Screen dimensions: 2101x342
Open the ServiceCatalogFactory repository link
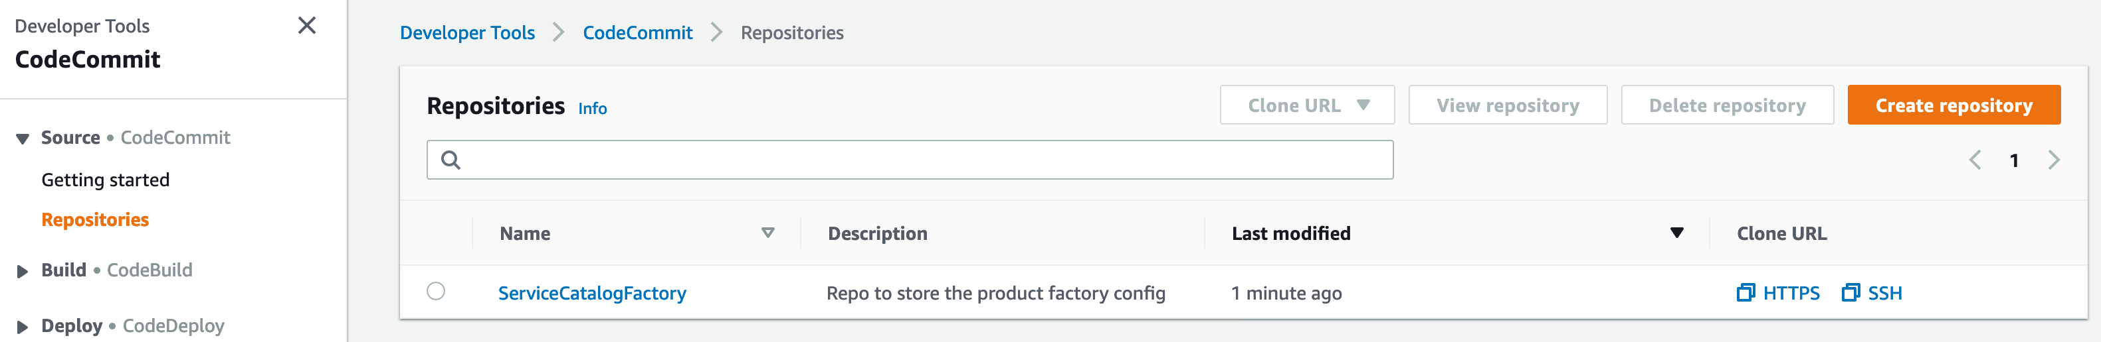click(592, 293)
